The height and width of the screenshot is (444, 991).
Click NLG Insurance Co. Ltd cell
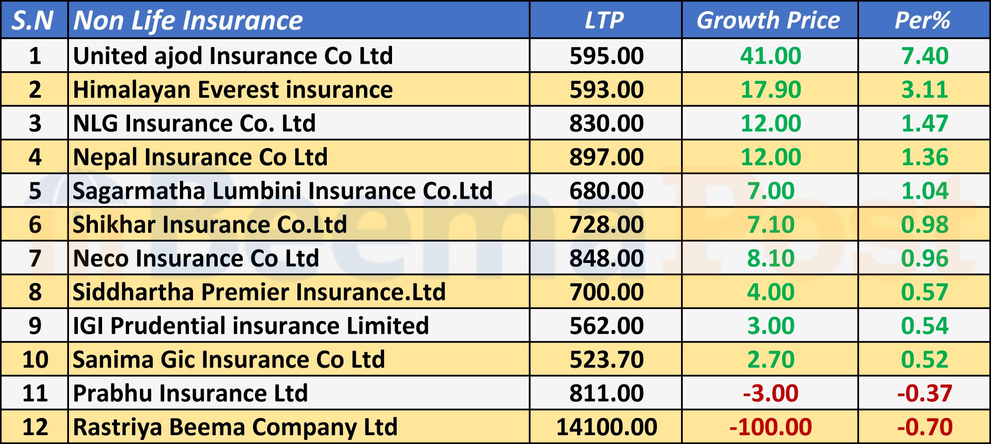(194, 123)
